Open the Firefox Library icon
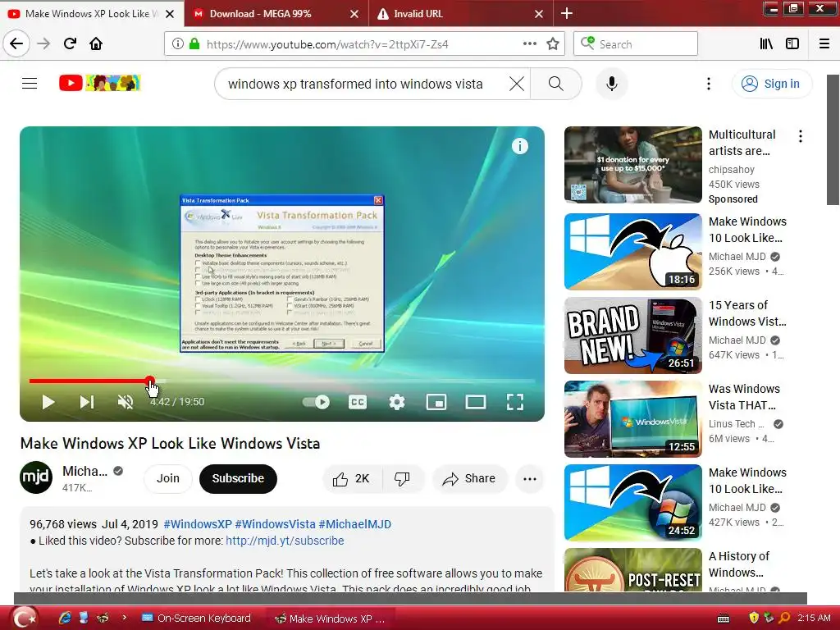Image resolution: width=840 pixels, height=630 pixels. tap(766, 44)
